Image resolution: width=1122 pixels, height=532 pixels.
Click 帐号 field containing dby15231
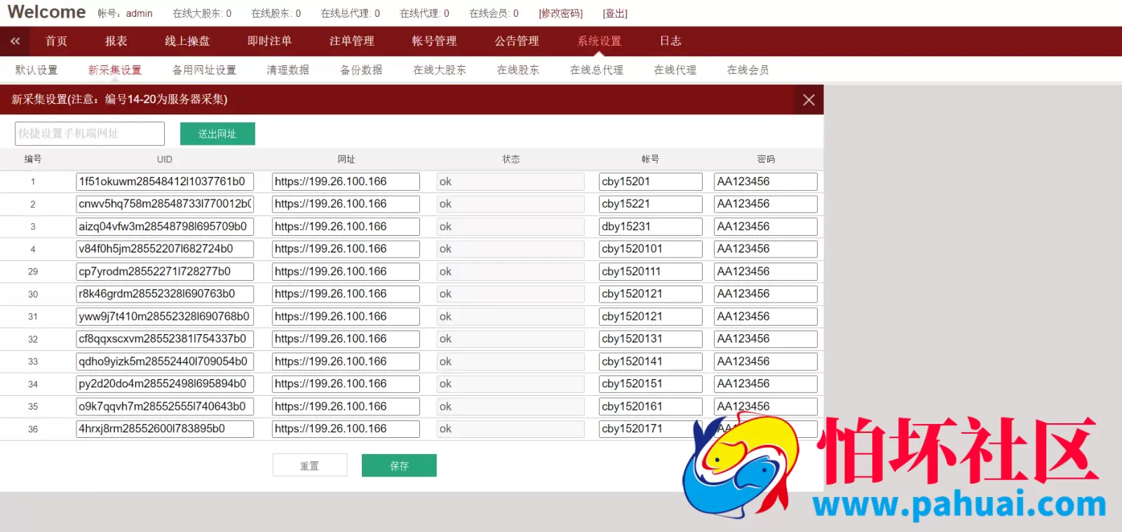coord(651,227)
